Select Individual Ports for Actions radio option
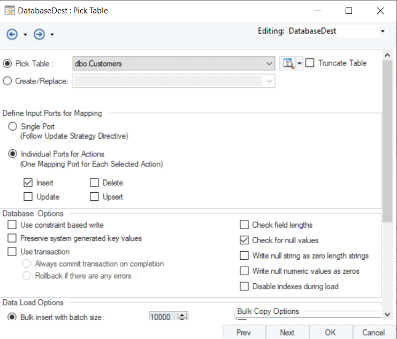397x339 pixels. click(x=12, y=154)
